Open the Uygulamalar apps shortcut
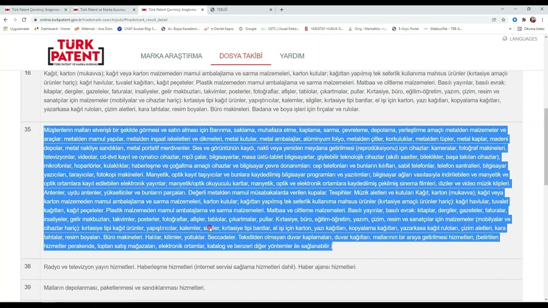Image resolution: width=548 pixels, height=308 pixels. [x=16, y=29]
